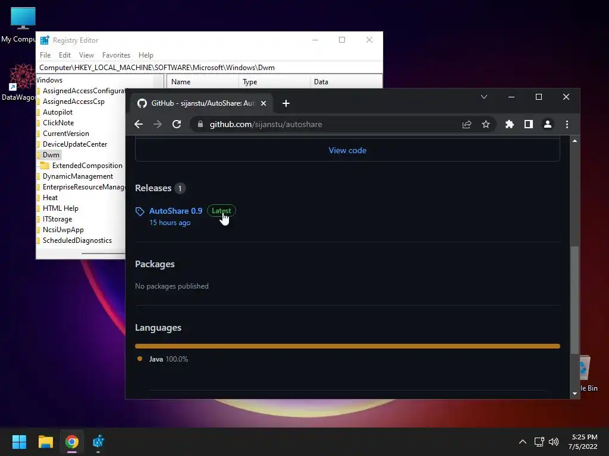The image size is (609, 456).
Task: Click the View code link
Action: click(x=347, y=150)
